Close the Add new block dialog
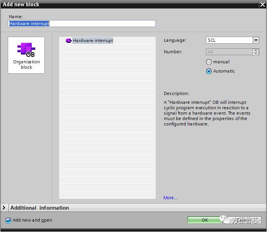 click(x=262, y=4)
